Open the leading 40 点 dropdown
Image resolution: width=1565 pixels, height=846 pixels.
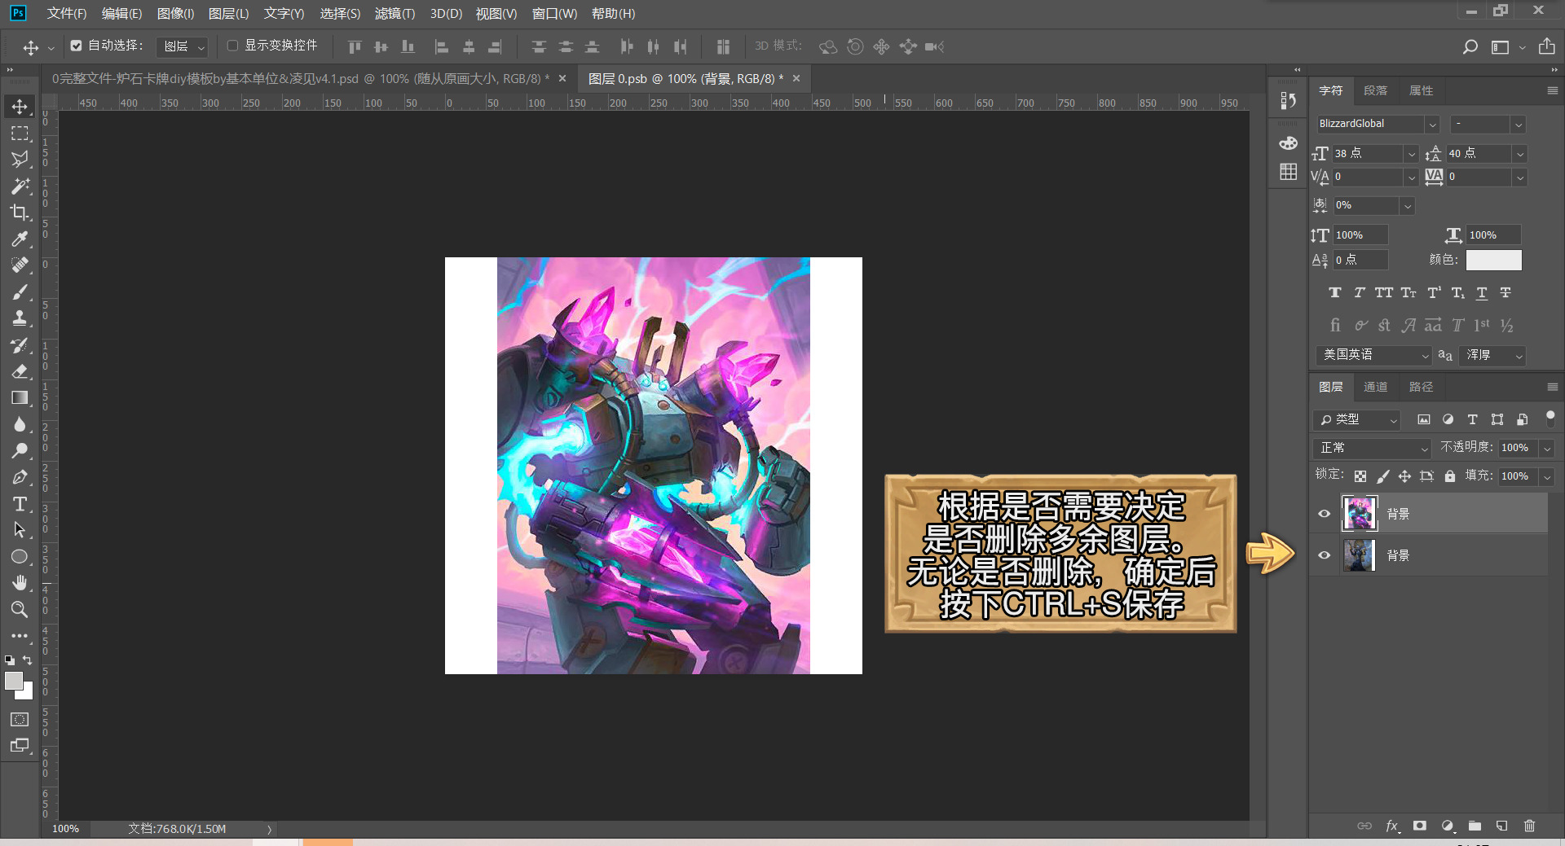(1519, 154)
